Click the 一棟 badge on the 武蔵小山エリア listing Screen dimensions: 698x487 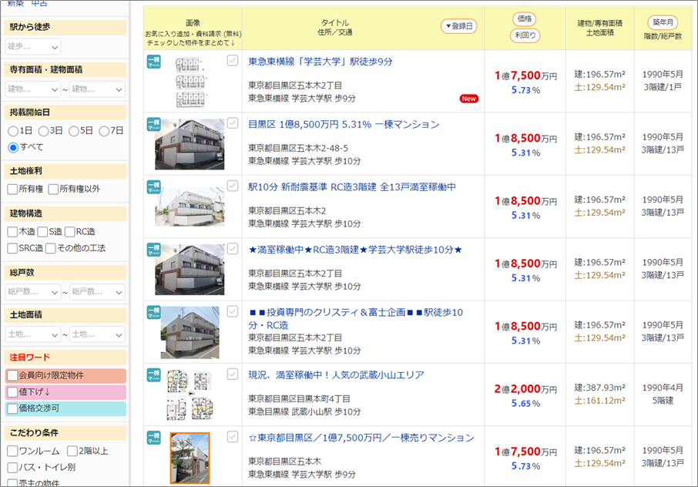[x=153, y=375]
